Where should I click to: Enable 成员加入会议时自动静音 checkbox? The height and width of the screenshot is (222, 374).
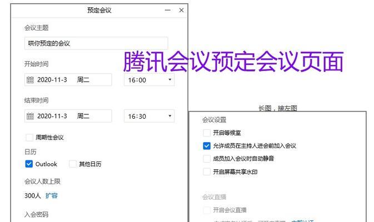[x=207, y=158]
